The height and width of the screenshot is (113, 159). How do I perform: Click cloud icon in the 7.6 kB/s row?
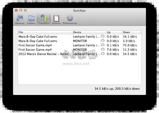click(103, 49)
